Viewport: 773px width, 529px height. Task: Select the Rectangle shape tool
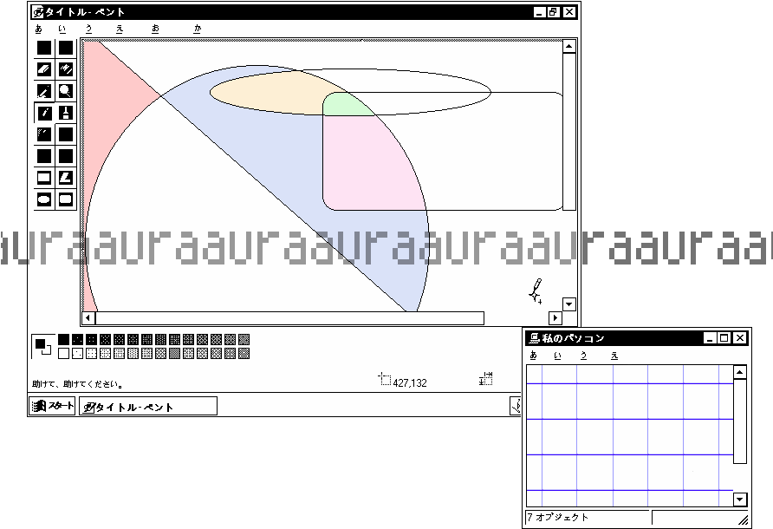coord(44,178)
